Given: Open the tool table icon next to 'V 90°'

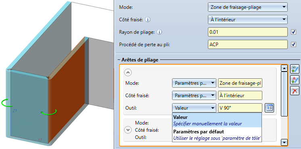Looking at the screenshot, I should (269, 108).
